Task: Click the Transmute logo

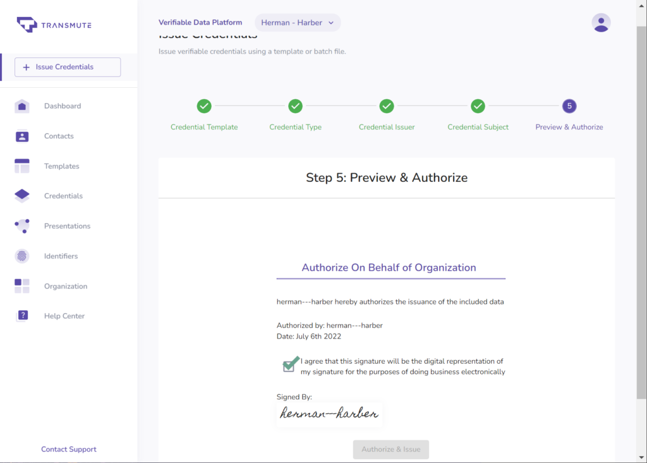Action: tap(54, 25)
